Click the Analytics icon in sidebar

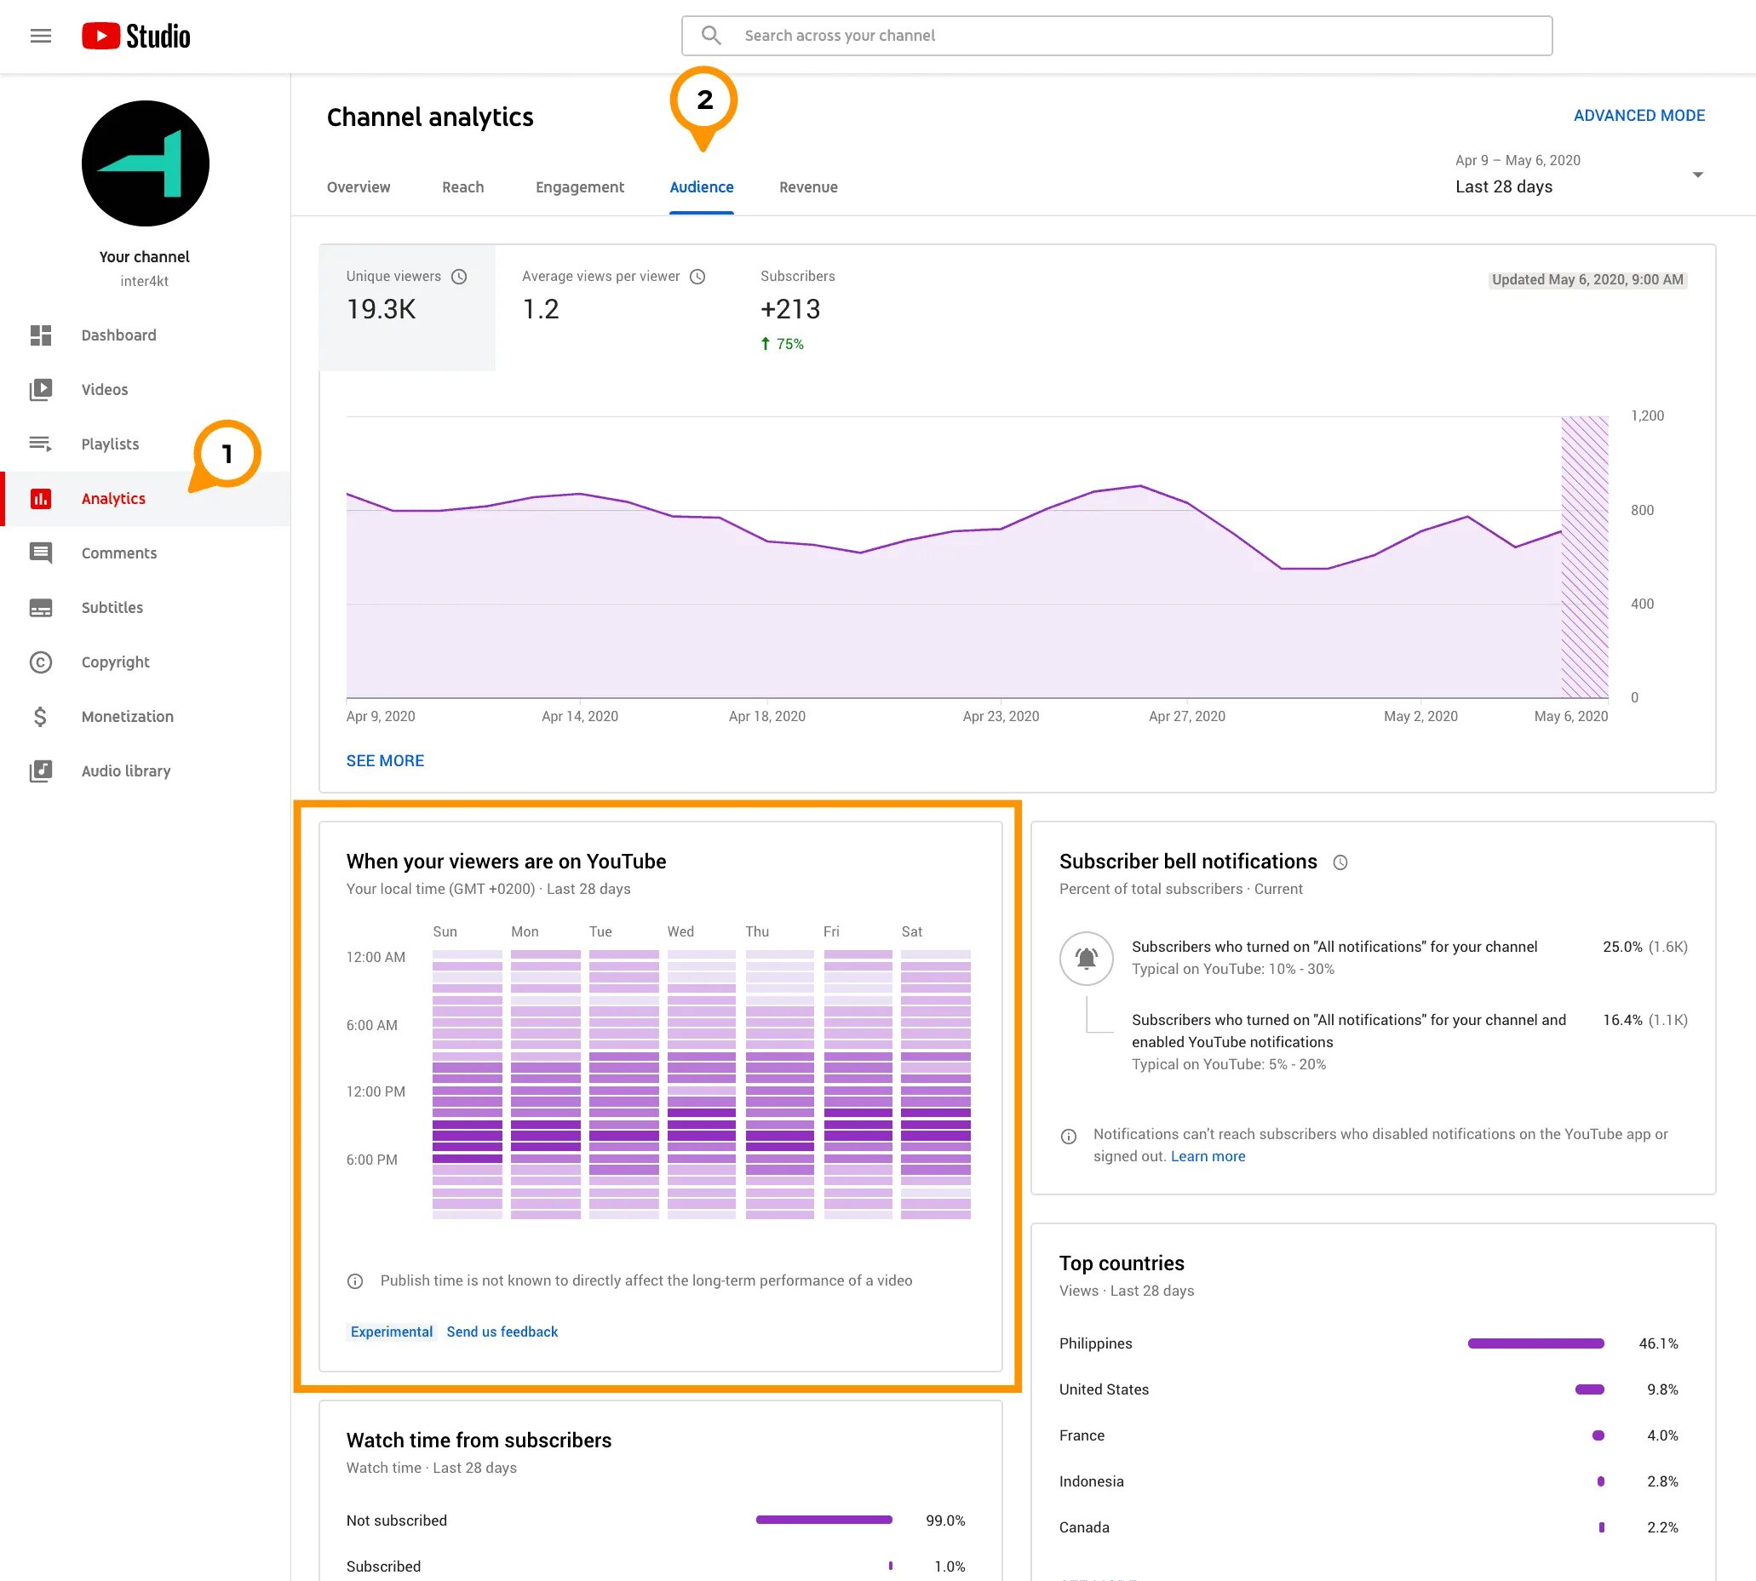(x=40, y=497)
